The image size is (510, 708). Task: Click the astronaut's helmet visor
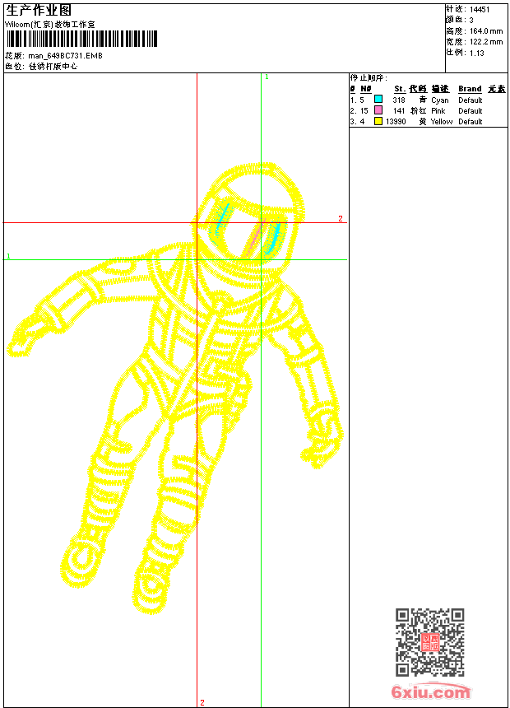(x=247, y=226)
